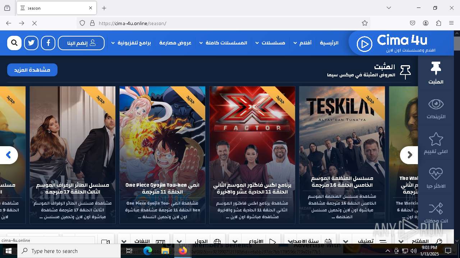Viewport: 460px width, 258px height.
Task: Go to الرئيسية home menu item
Action: pyautogui.click(x=329, y=43)
